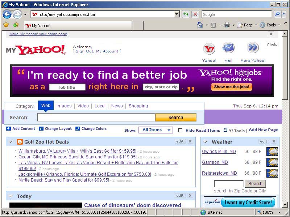
Task: Open a new blank tab
Action: tap(138, 26)
